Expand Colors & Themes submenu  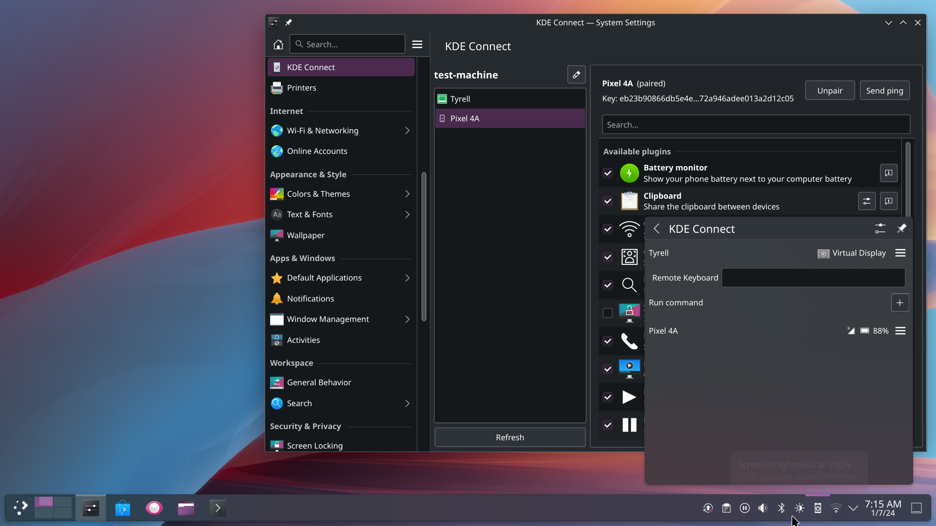pos(407,194)
